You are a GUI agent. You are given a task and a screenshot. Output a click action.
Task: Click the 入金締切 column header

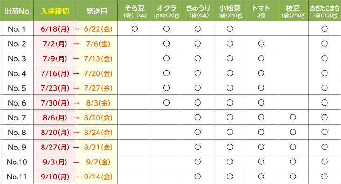[55, 11]
